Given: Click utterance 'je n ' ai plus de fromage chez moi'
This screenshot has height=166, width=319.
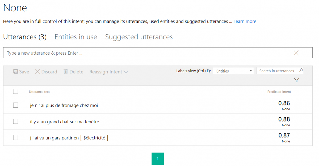Looking at the screenshot, I should tap(64, 106).
